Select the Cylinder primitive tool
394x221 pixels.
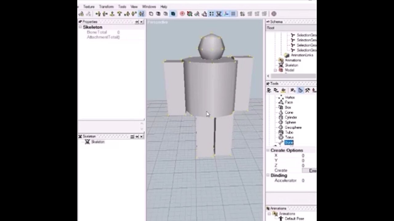click(x=288, y=117)
